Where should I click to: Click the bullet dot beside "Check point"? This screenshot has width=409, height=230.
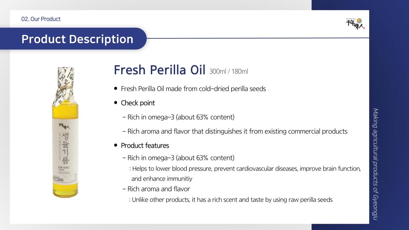116,103
